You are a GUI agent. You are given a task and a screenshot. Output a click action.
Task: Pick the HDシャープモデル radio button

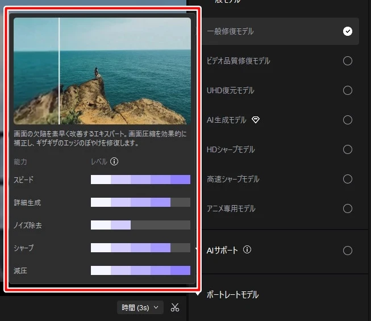click(347, 149)
